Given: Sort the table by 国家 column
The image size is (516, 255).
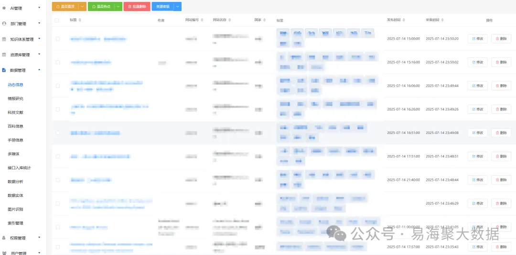Looking at the screenshot, I should coord(265,20).
